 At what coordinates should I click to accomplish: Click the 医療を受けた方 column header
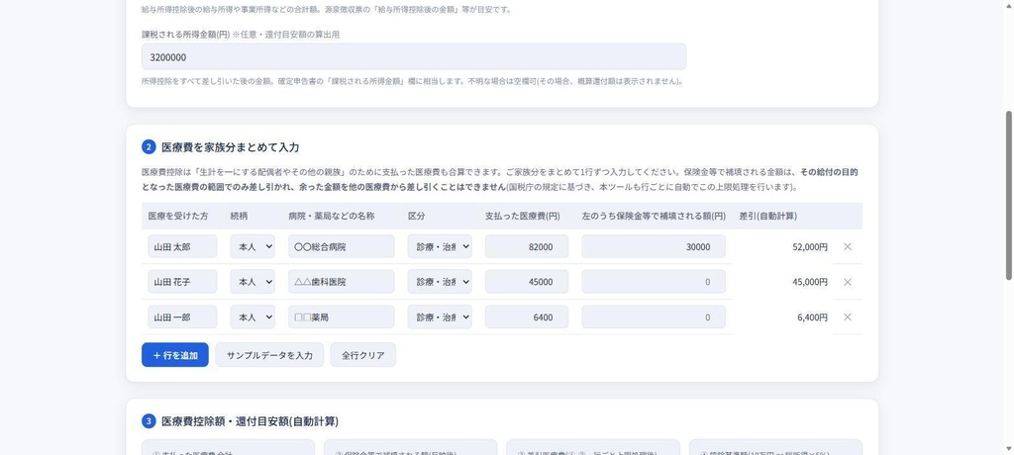[178, 216]
